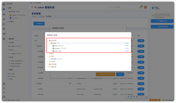Select the active flask icon in left rail
176x103 pixels.
tap(4, 9)
